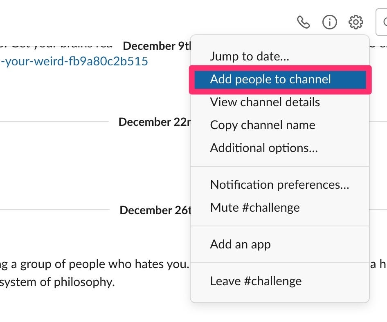Click message about people who hates you
Image resolution: width=387 pixels, height=322 pixels.
pos(94,264)
